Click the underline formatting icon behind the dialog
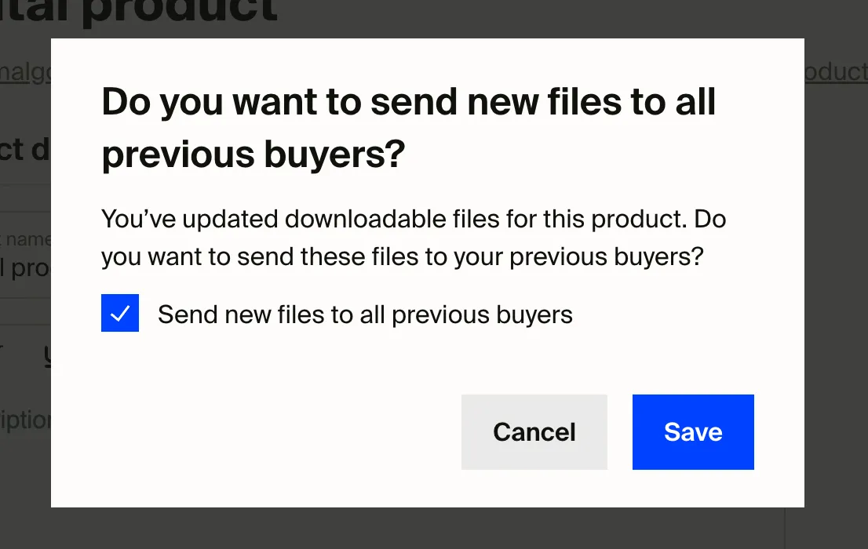 click(48, 357)
